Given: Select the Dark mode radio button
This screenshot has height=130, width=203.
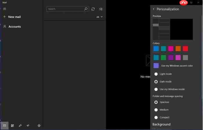Looking at the screenshot, I should 156,82.
